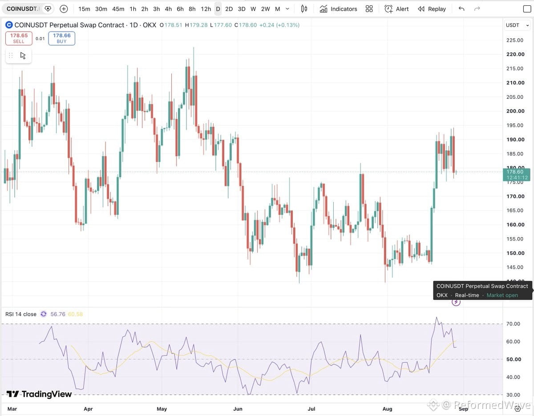
Task: Choose the 8h timeframe
Action: coord(192,9)
